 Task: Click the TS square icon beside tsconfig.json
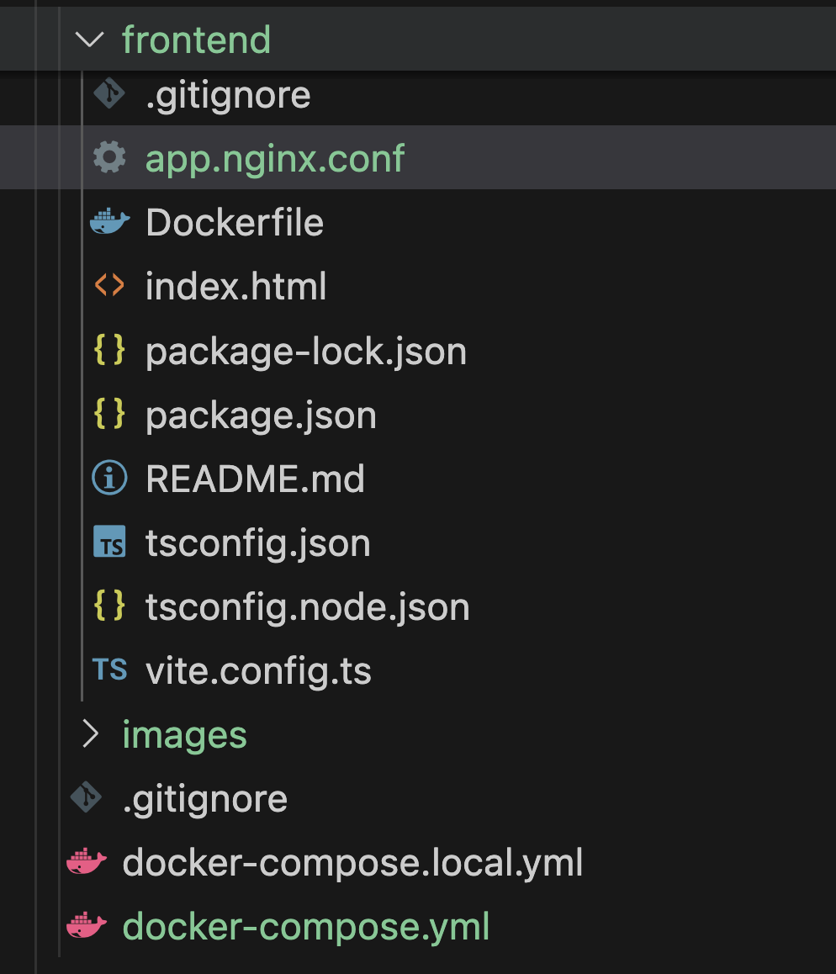[x=109, y=543]
